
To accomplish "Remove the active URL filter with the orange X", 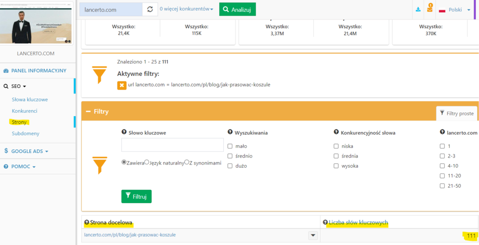I will coord(122,85).
